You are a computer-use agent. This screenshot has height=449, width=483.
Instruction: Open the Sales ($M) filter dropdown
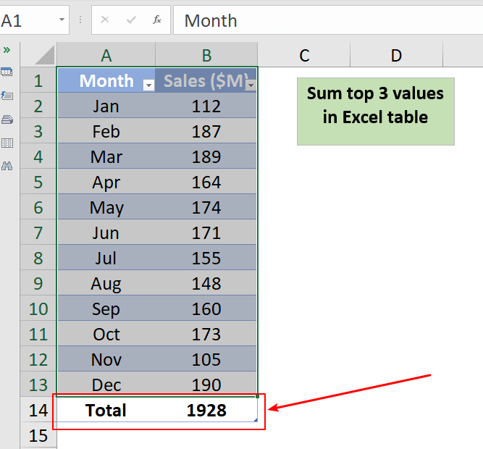[251, 85]
